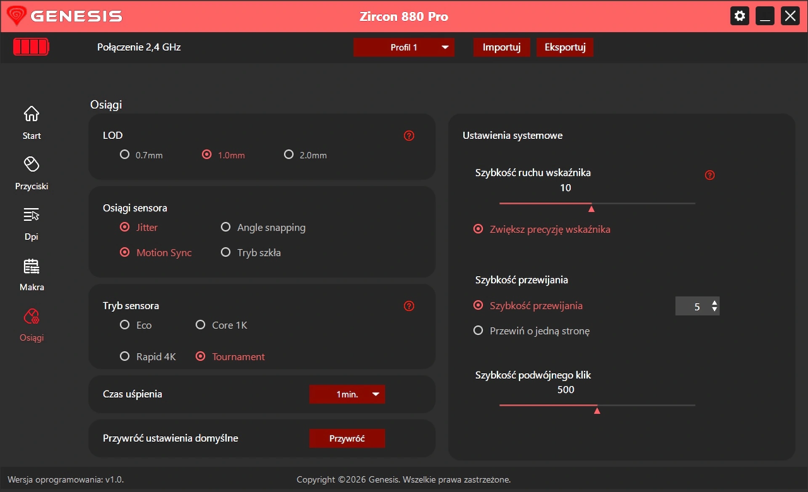Close the Zircon 880 Pro window
Viewport: 808px width, 492px height.
(x=790, y=16)
